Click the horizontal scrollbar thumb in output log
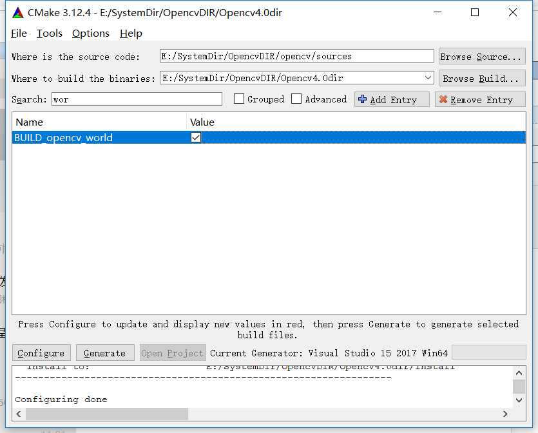Image resolution: width=538 pixels, height=433 pixels. [107, 414]
